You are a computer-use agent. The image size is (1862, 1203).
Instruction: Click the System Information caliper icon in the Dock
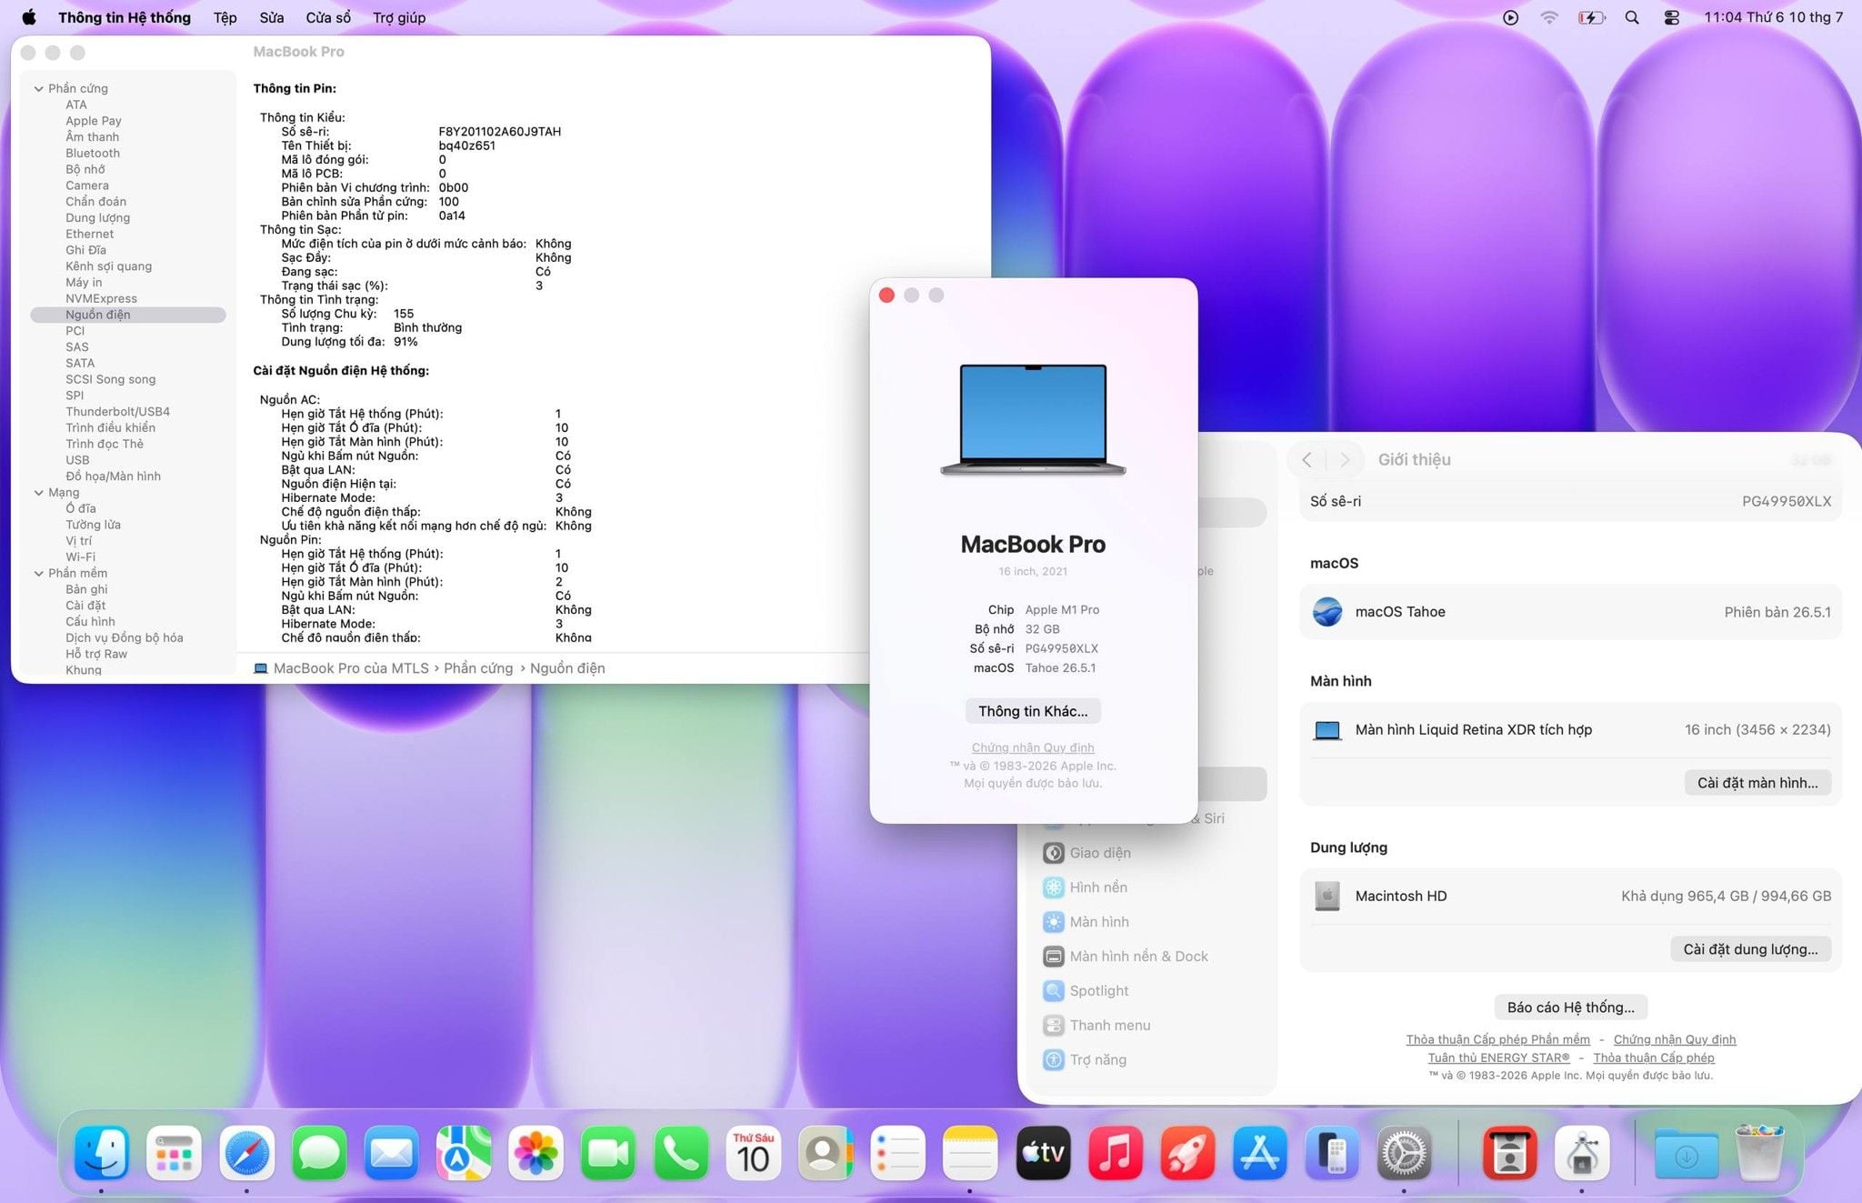[1582, 1153]
